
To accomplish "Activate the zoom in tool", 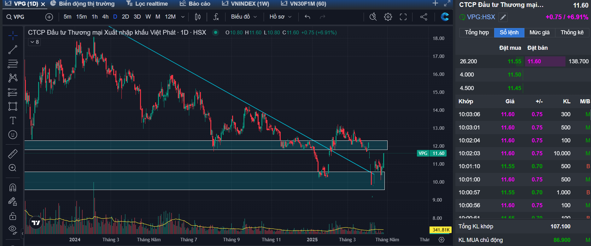I will pos(13,168).
